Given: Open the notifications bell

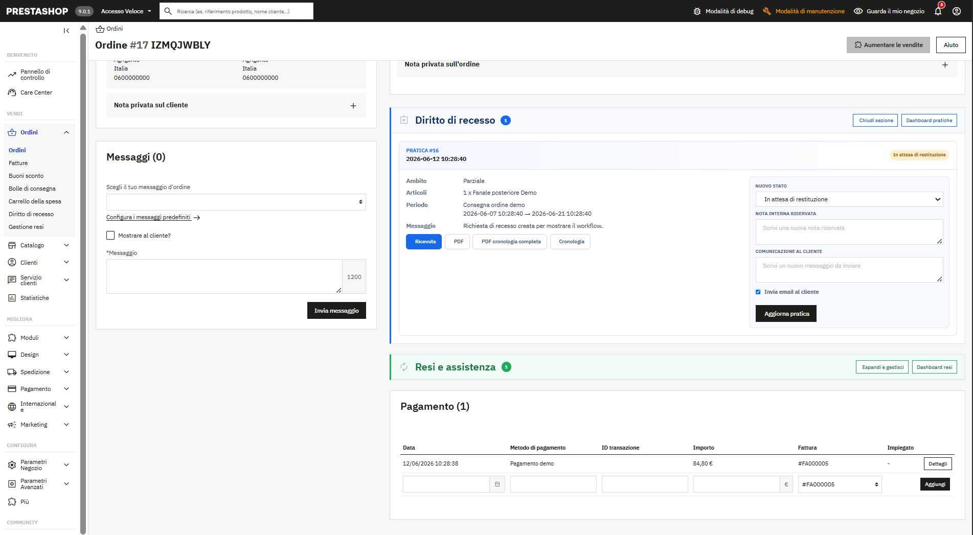Looking at the screenshot, I should coord(938,11).
